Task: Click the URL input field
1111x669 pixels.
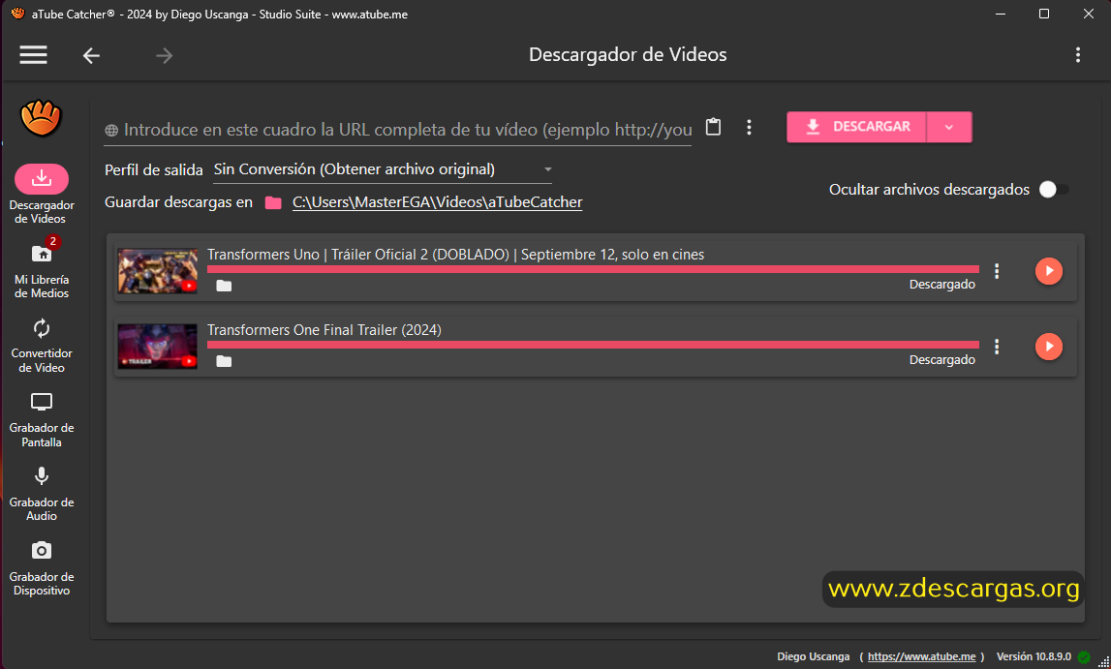Action: point(397,131)
